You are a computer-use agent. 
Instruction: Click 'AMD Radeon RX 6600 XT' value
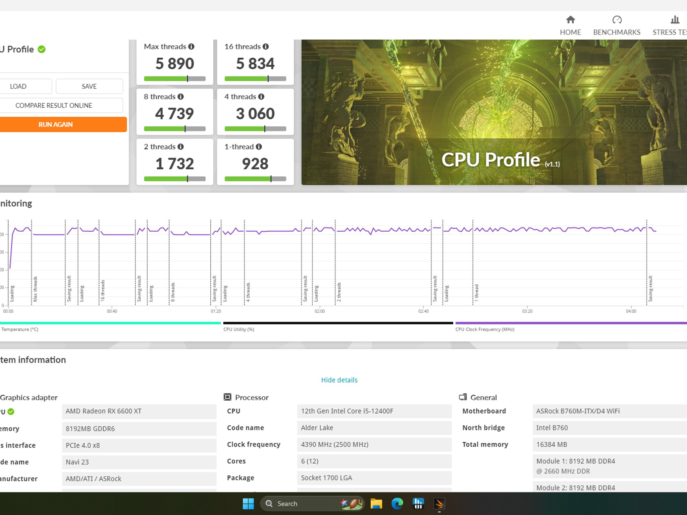(139, 411)
